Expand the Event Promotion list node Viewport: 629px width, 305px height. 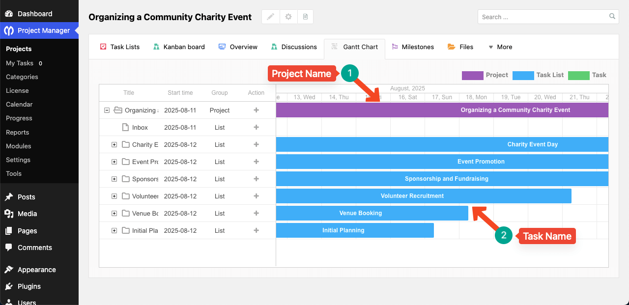[x=114, y=162]
